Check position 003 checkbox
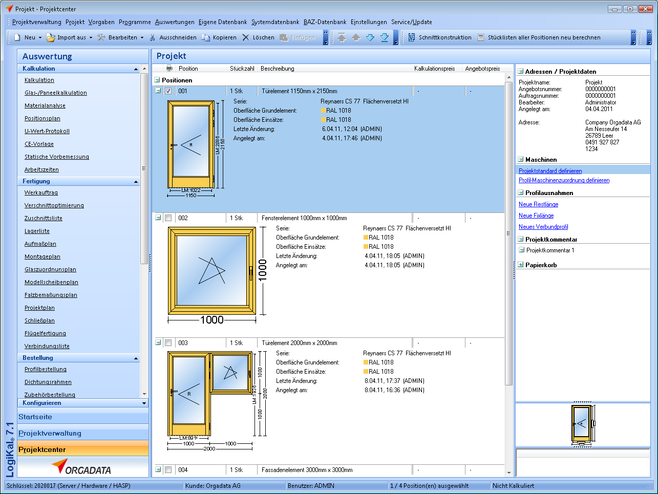 (x=168, y=343)
